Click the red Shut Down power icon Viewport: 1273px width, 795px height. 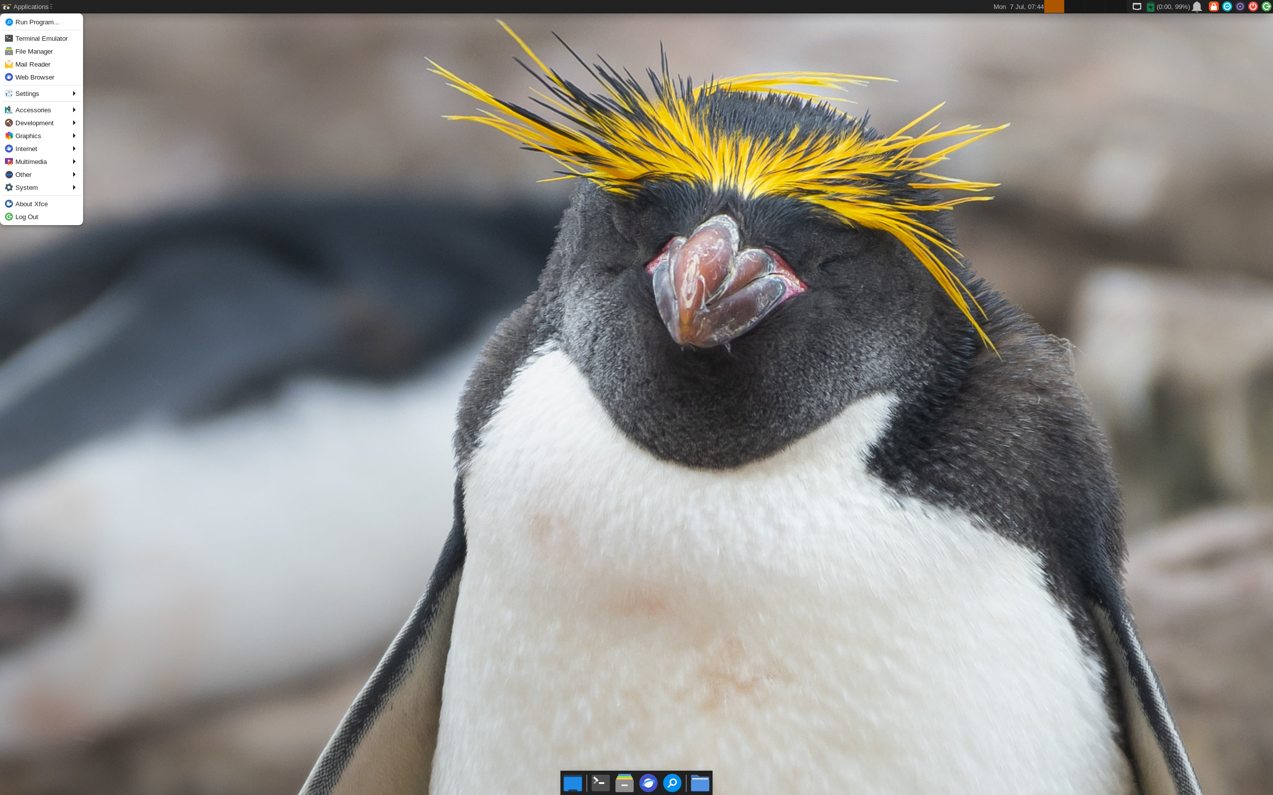(1253, 6)
